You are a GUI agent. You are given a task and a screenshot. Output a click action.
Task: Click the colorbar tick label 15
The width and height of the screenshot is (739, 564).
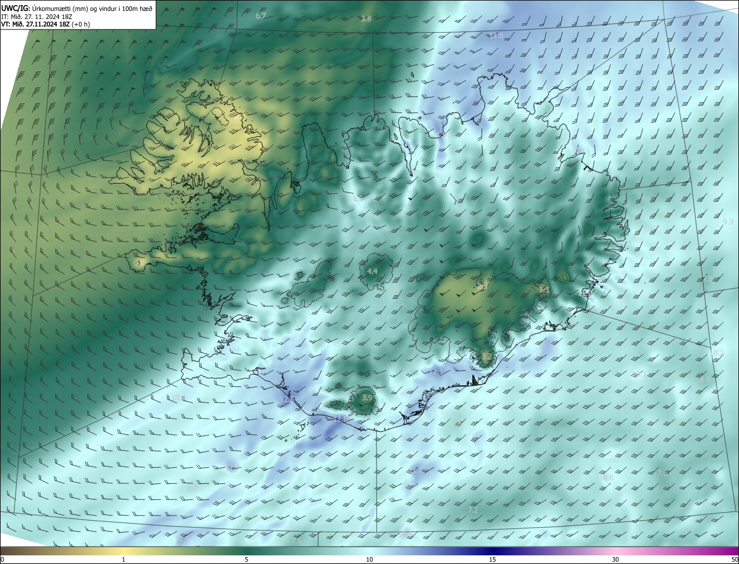pyautogui.click(x=492, y=559)
